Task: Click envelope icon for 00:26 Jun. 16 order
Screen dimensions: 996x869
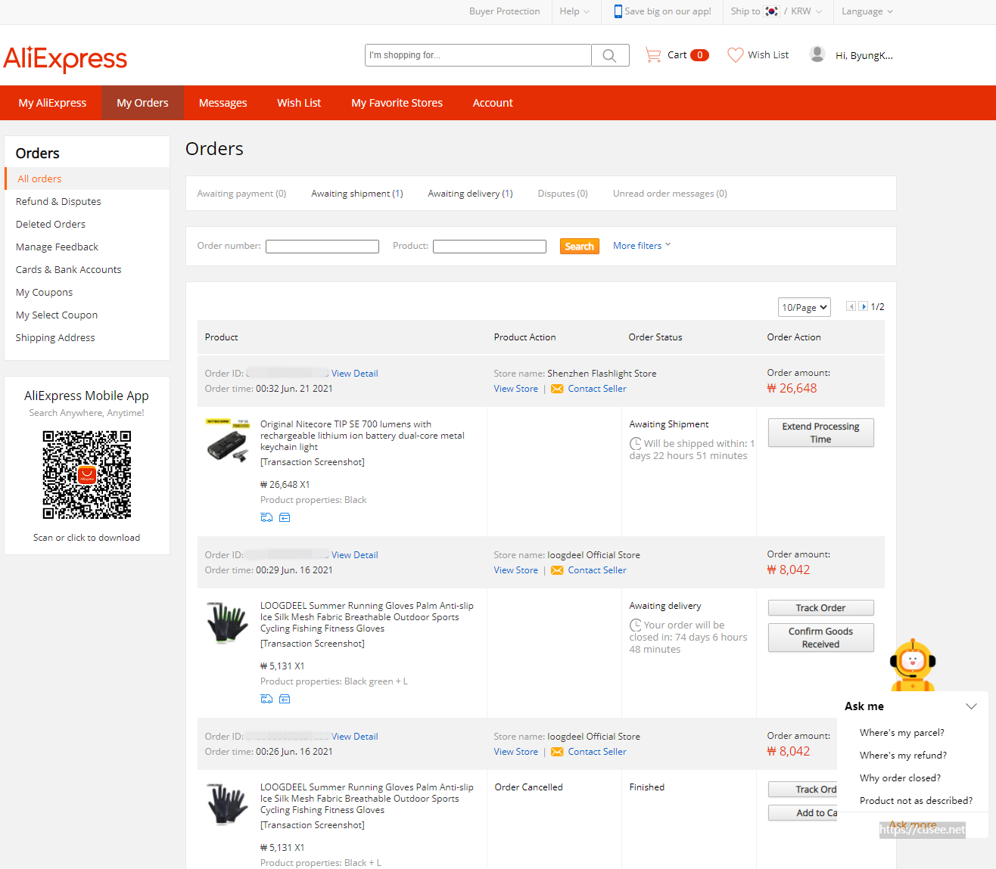Action: tap(557, 752)
